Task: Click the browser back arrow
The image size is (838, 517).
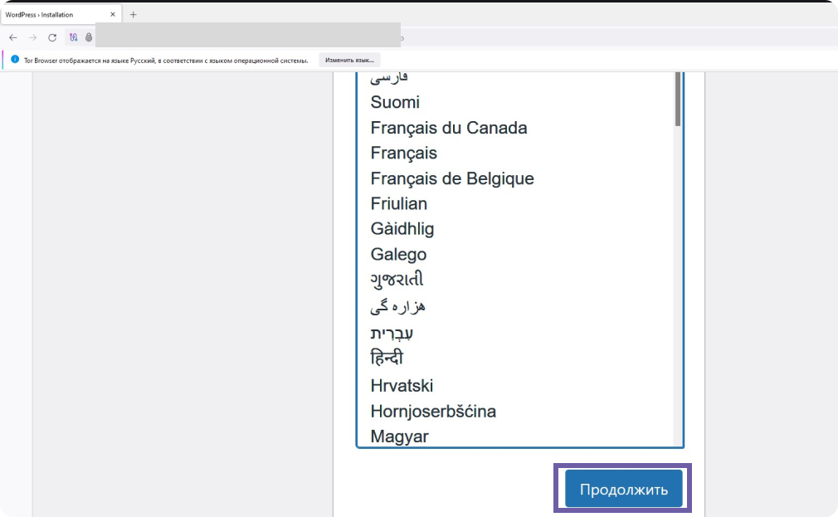Action: (x=13, y=37)
